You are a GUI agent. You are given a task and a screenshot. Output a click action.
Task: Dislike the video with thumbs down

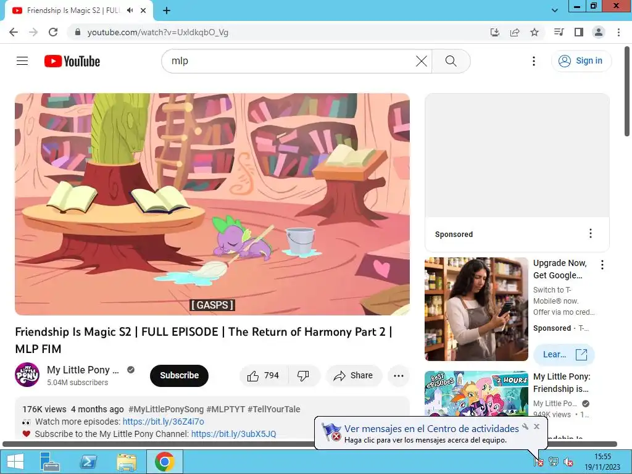303,376
